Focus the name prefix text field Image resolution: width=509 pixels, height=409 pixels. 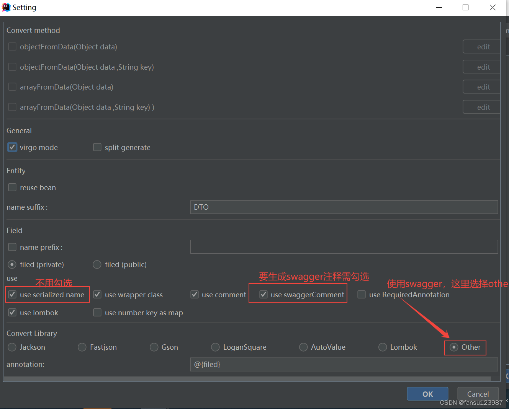344,247
